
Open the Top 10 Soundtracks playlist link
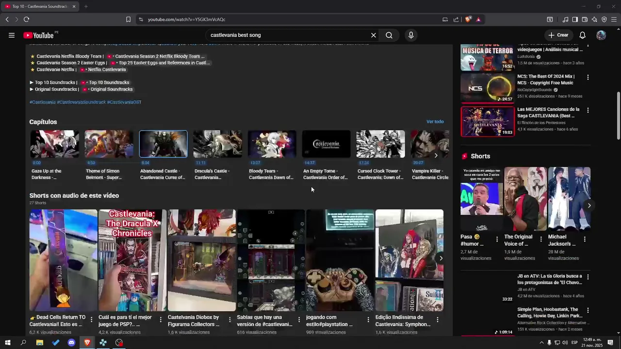pos(105,82)
